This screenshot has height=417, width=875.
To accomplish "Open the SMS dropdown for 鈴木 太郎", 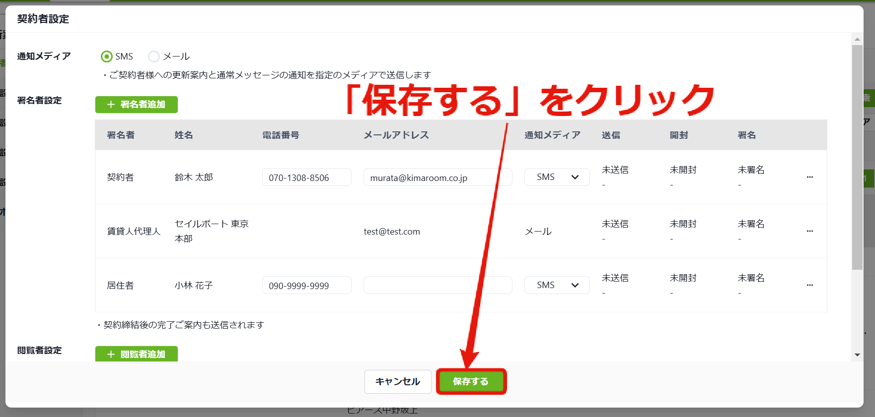I will pyautogui.click(x=557, y=177).
